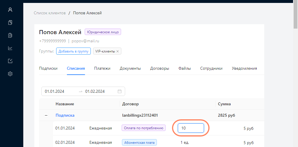Image resolution: width=298 pixels, height=147 pixels.
Task: Click the start date 01.01.2024 field
Action: [54, 91]
